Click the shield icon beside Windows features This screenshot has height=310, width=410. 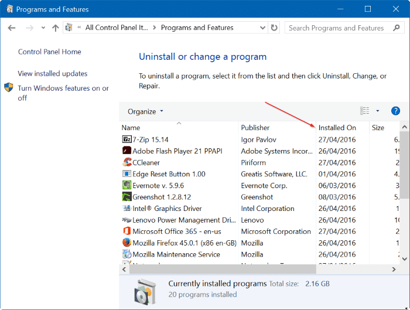point(9,87)
